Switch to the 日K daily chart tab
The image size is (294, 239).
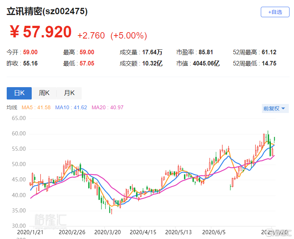coord(19,93)
